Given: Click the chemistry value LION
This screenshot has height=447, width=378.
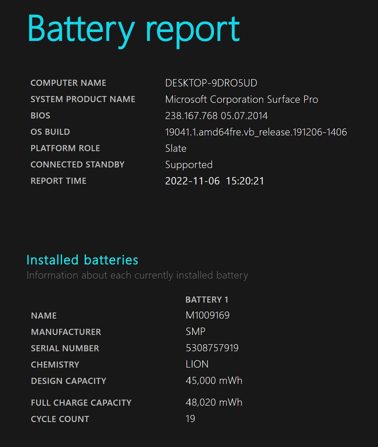Looking at the screenshot, I should point(197,364).
